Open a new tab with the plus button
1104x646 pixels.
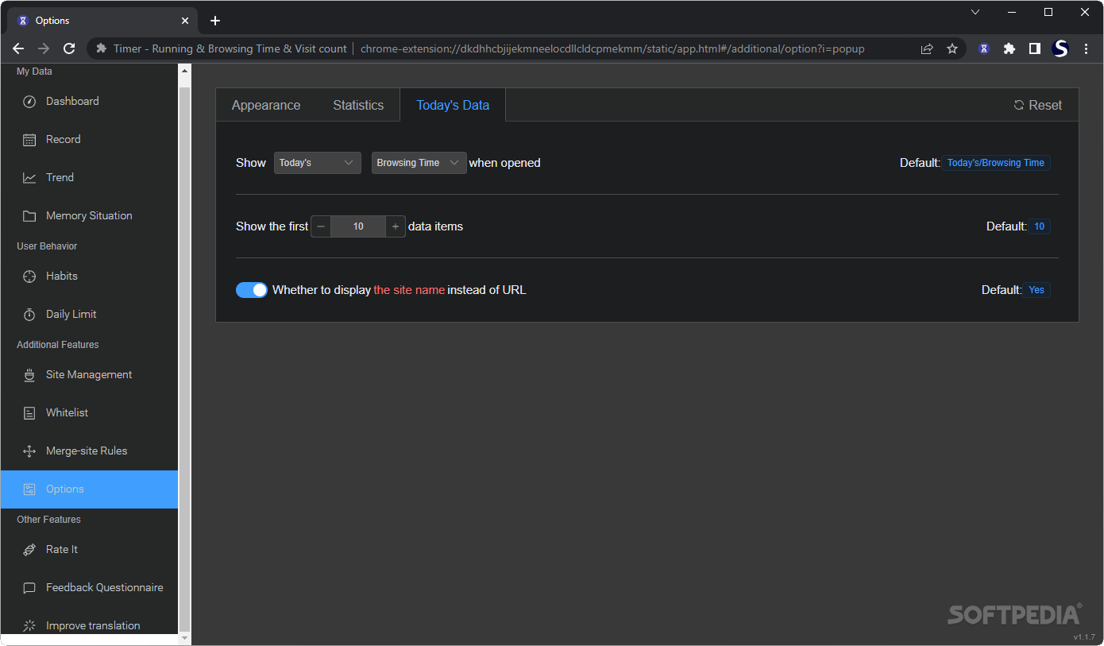click(x=215, y=21)
